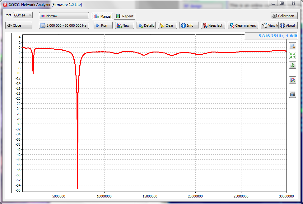
Task: Open the Calibration settings
Action: (x=284, y=16)
